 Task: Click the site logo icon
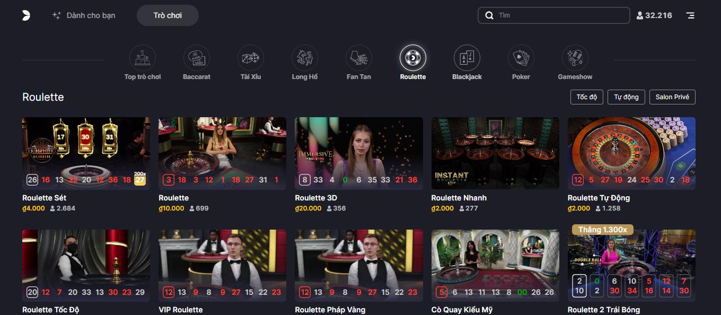tap(26, 15)
